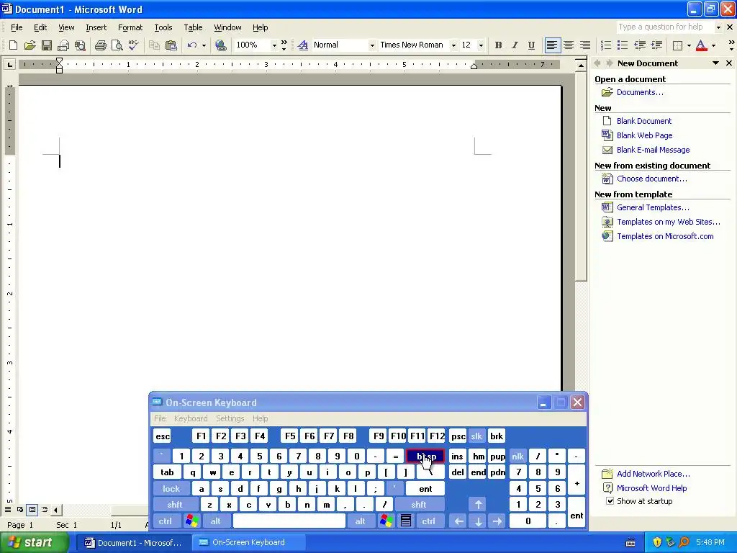This screenshot has width=737, height=553.
Task: Create a new blank document from toolbar
Action: tap(13, 45)
